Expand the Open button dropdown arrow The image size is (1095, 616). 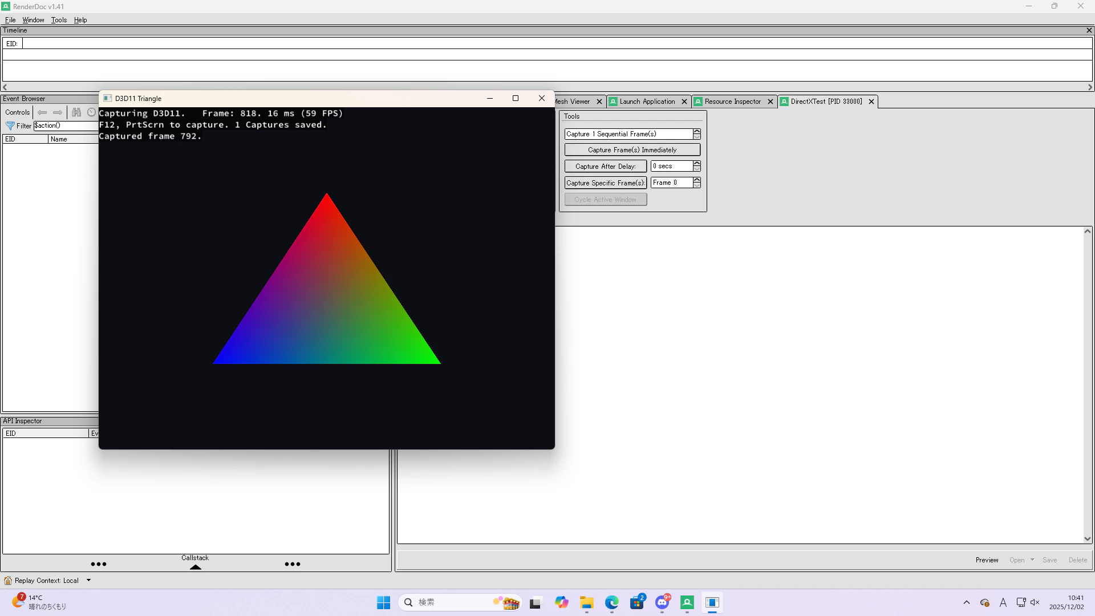point(1032,560)
